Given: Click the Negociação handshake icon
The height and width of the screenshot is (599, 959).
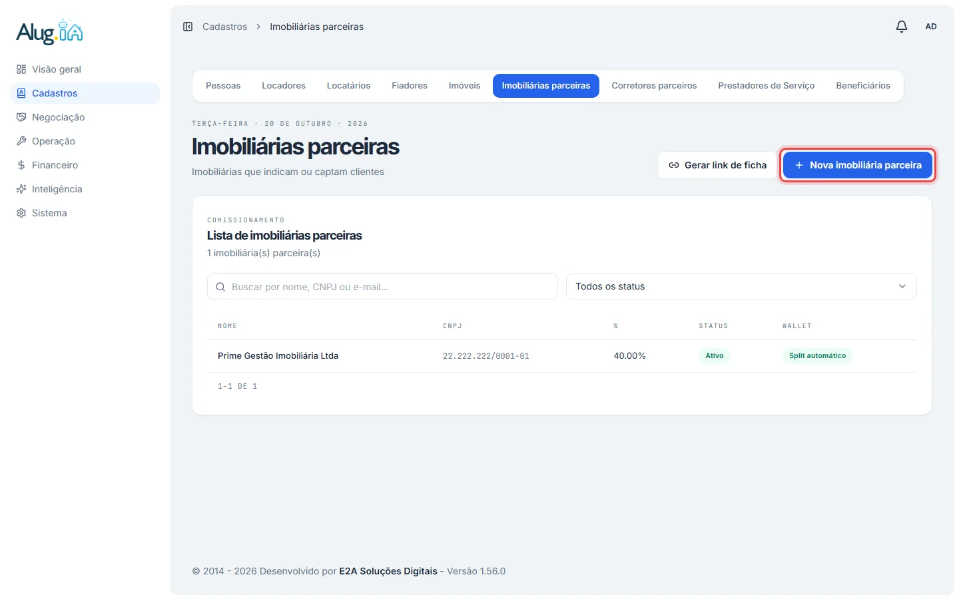Looking at the screenshot, I should 21,117.
